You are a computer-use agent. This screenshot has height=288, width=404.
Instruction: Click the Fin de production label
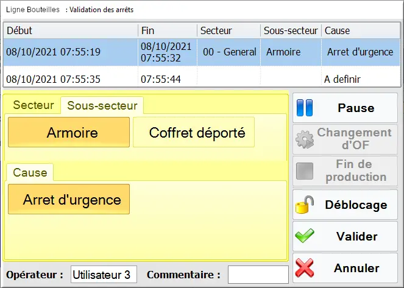[x=356, y=170]
